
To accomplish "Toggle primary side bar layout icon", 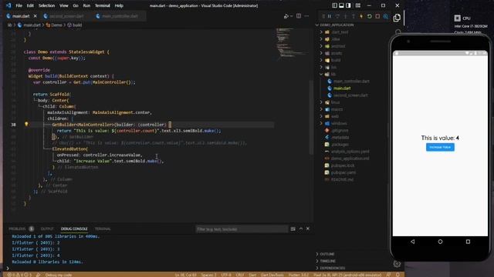I will click(334, 5).
